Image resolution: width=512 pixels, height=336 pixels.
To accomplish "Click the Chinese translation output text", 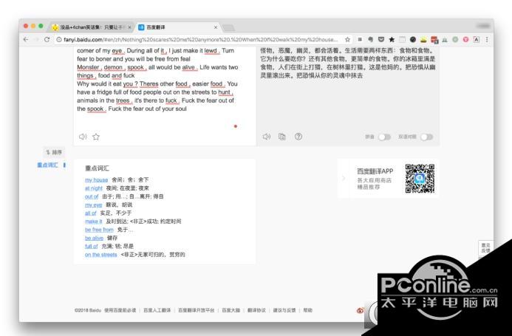I will coord(348,63).
